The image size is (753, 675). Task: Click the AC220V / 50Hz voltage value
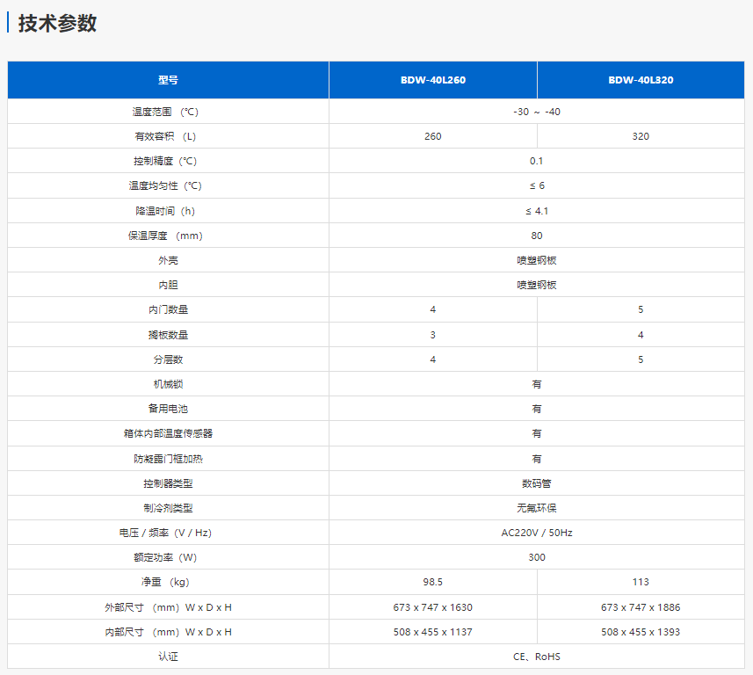pyautogui.click(x=536, y=533)
